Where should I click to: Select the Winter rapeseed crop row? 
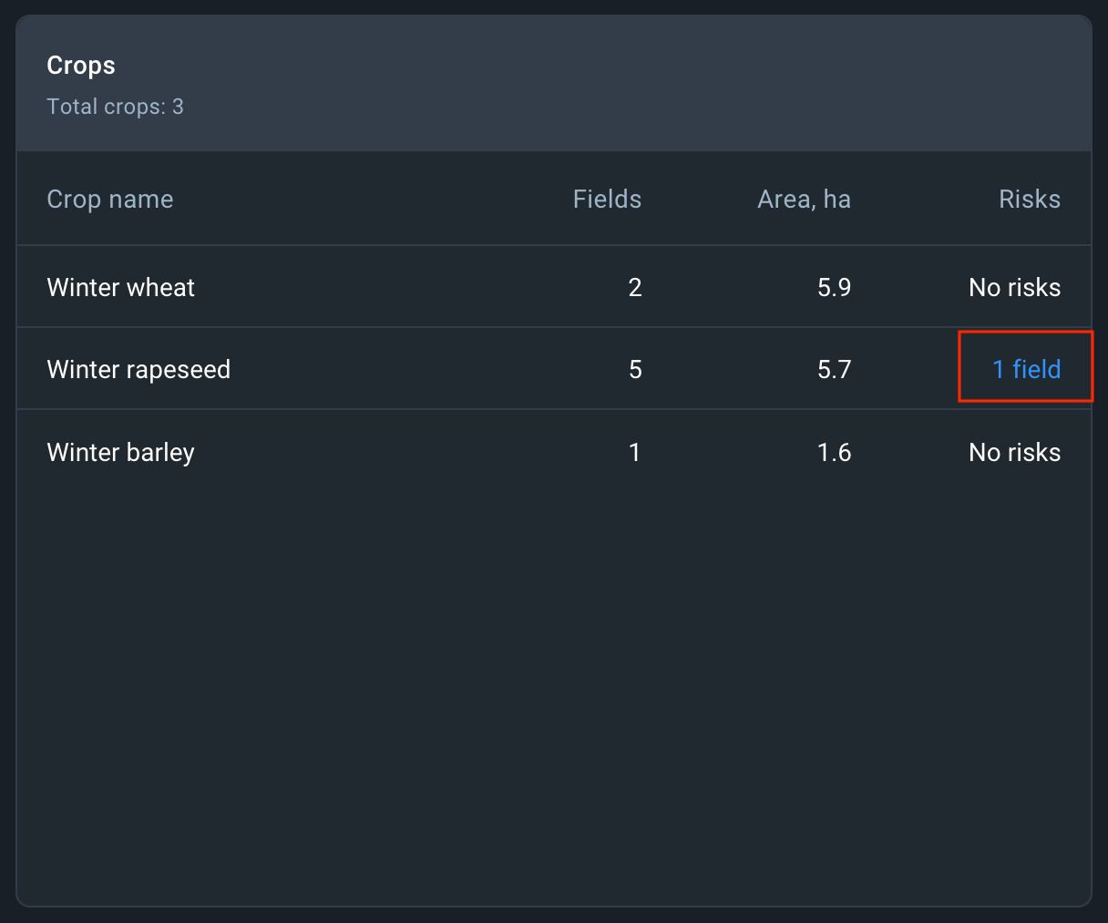(x=364, y=369)
